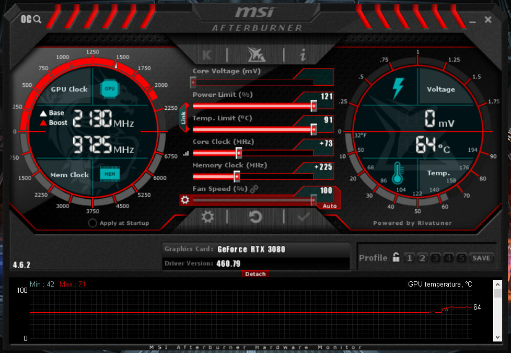
Task: Click the thermometer temperature icon
Action: click(x=397, y=173)
